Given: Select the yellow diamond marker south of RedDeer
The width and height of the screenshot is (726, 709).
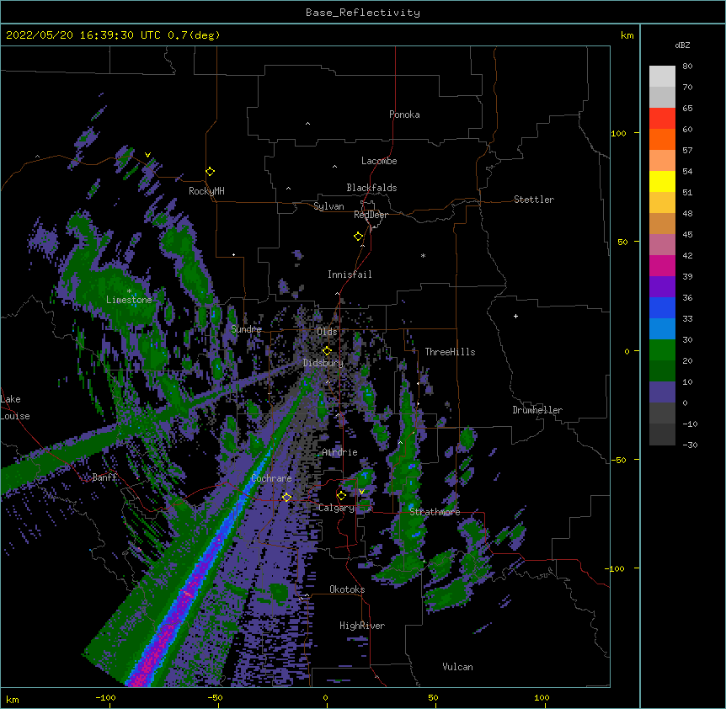Looking at the screenshot, I should click(x=359, y=237).
